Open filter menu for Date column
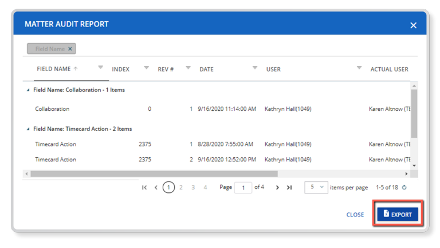Viewport: 440px width, 248px height. click(x=255, y=68)
